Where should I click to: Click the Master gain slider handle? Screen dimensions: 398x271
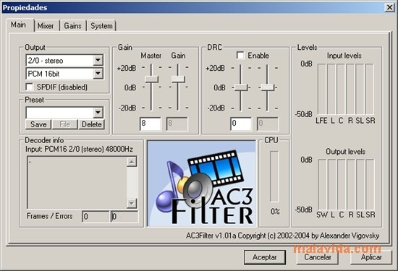pos(151,79)
